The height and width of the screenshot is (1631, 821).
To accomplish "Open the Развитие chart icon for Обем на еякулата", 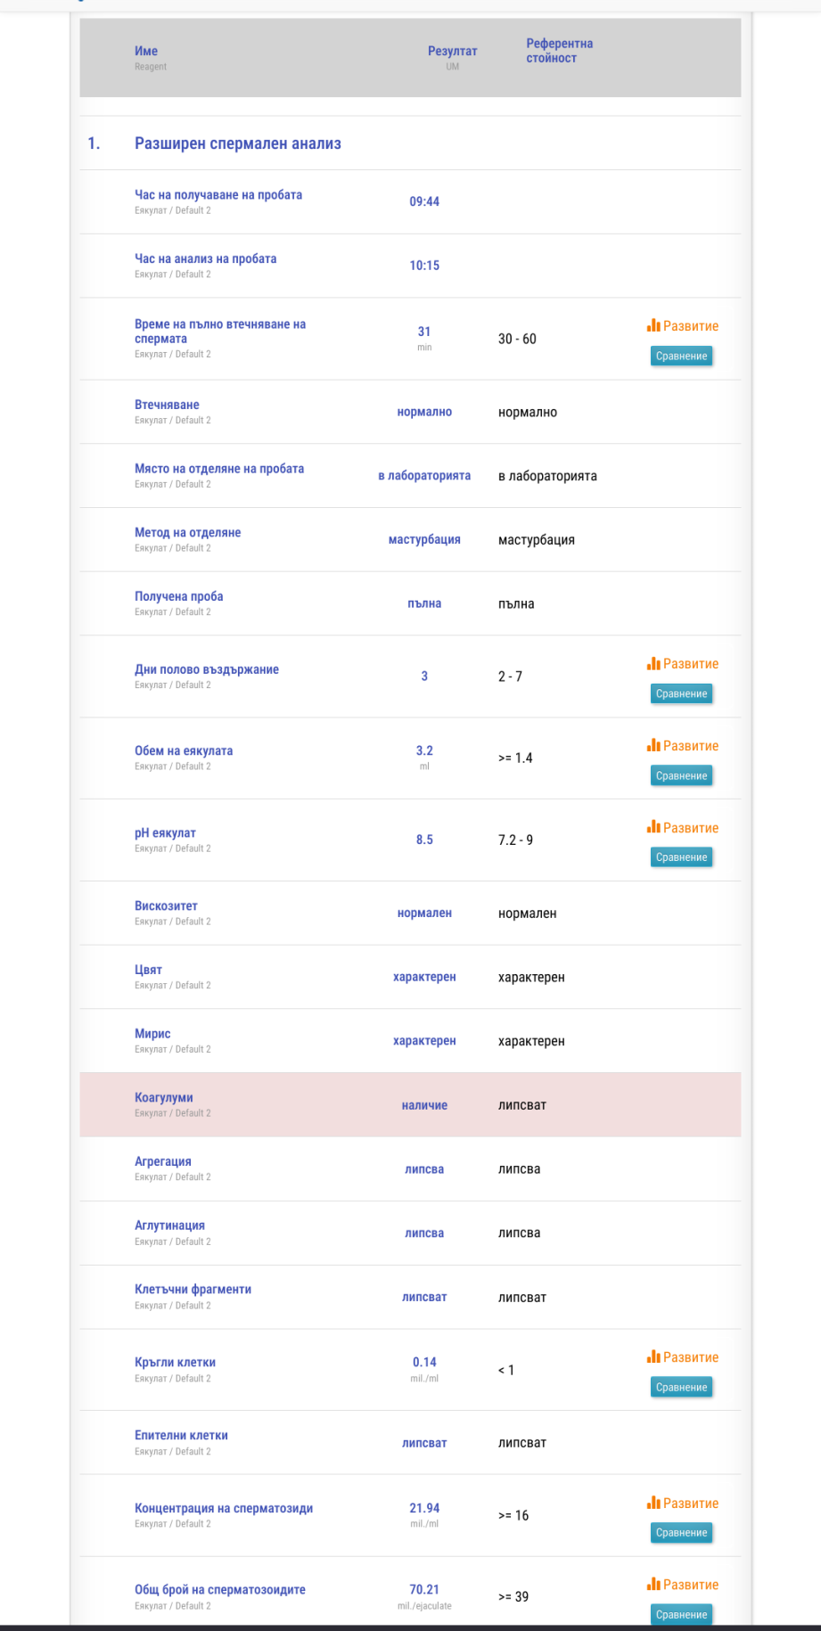I will coord(653,746).
